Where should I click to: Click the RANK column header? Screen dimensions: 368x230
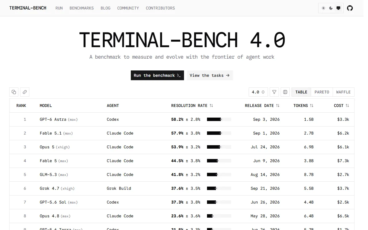(x=21, y=106)
